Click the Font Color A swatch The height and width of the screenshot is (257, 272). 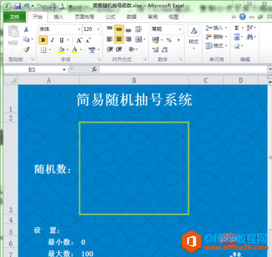point(75,50)
